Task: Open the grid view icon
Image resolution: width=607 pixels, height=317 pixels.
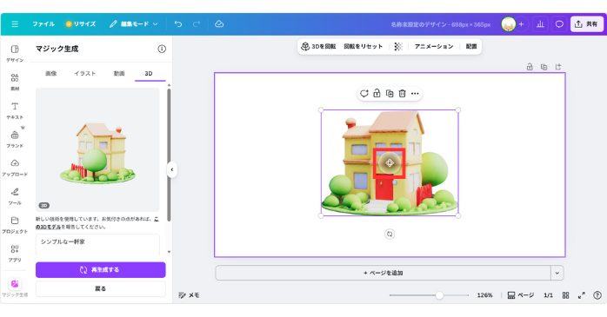Action: click(565, 295)
